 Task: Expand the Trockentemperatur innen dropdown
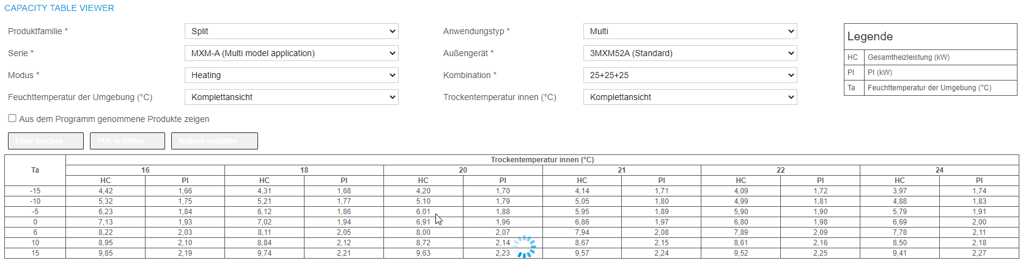point(690,97)
